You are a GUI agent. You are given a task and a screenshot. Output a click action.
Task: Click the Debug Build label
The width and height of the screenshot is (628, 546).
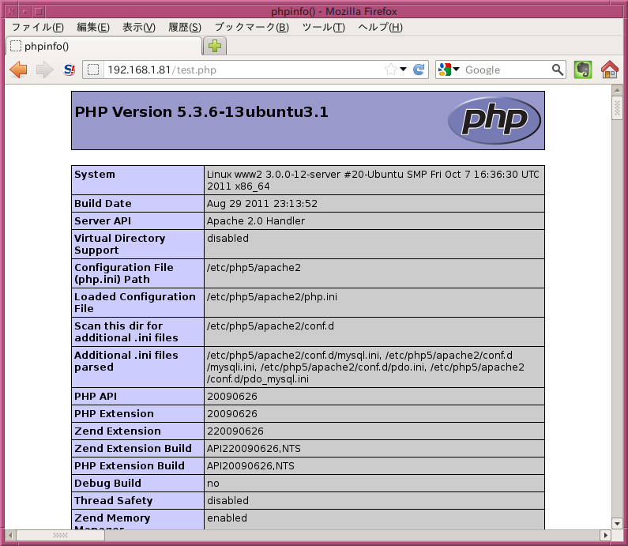pos(107,483)
